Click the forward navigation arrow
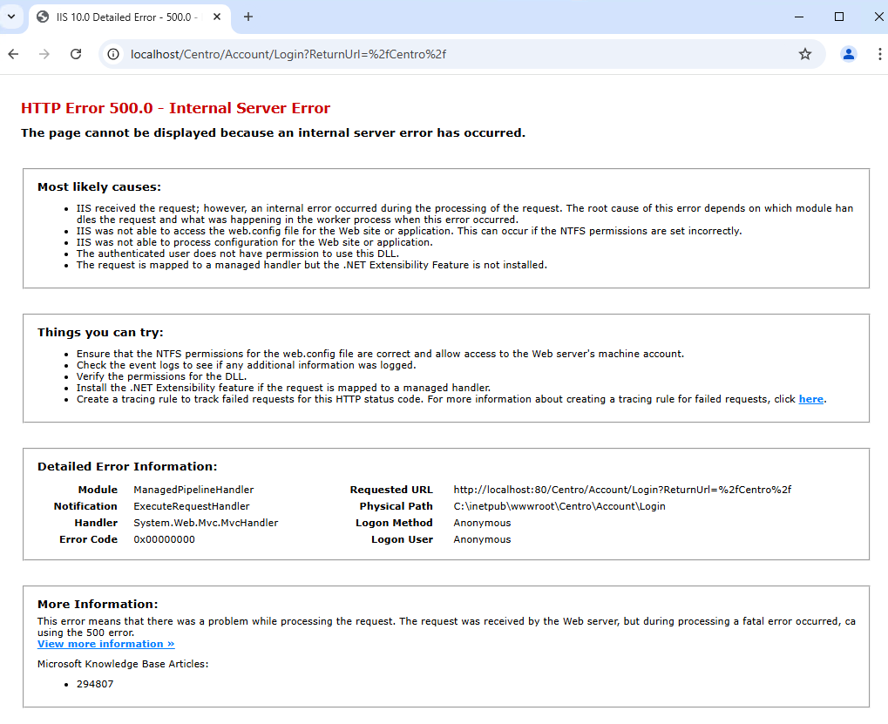The image size is (888, 724). click(x=44, y=54)
